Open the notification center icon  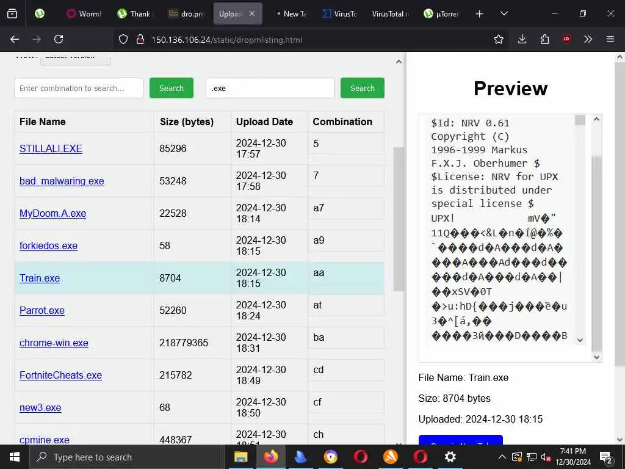point(606,457)
